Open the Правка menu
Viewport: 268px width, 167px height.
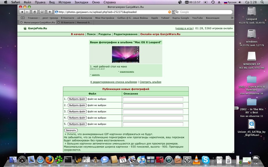tap(40, 2)
